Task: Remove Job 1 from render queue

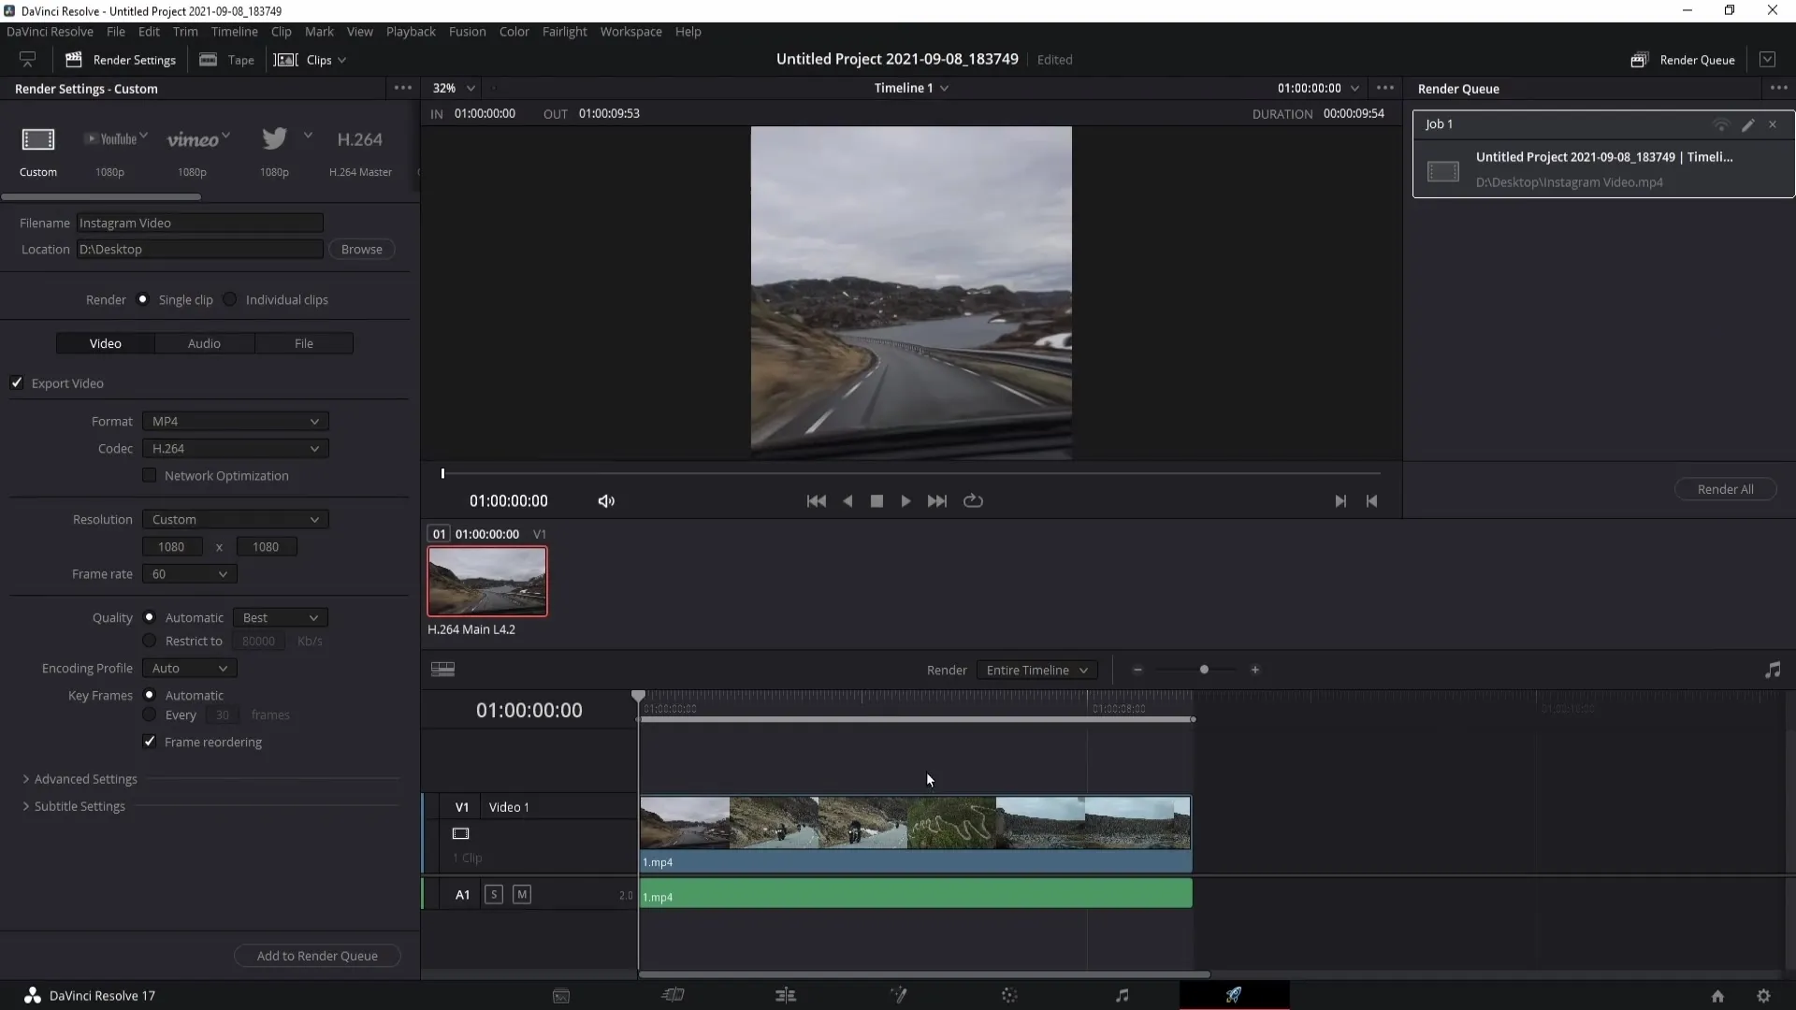Action: pyautogui.click(x=1773, y=124)
